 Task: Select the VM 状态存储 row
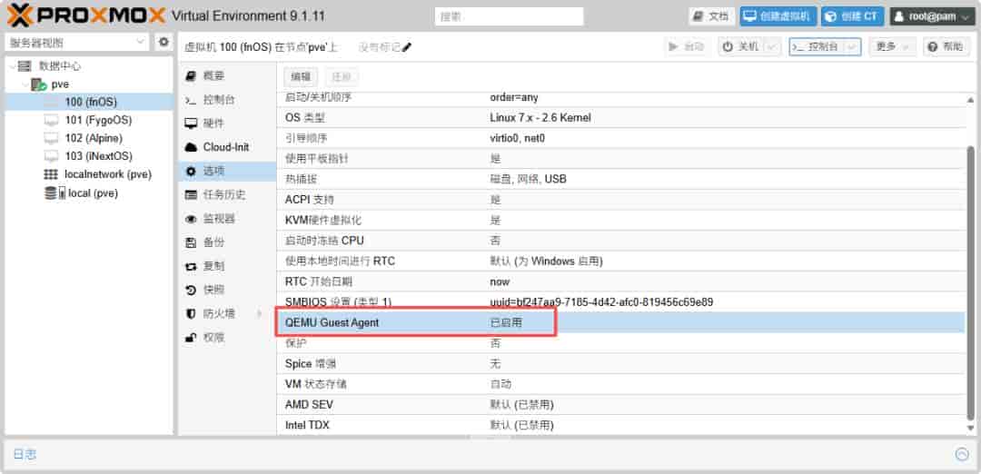[621, 384]
